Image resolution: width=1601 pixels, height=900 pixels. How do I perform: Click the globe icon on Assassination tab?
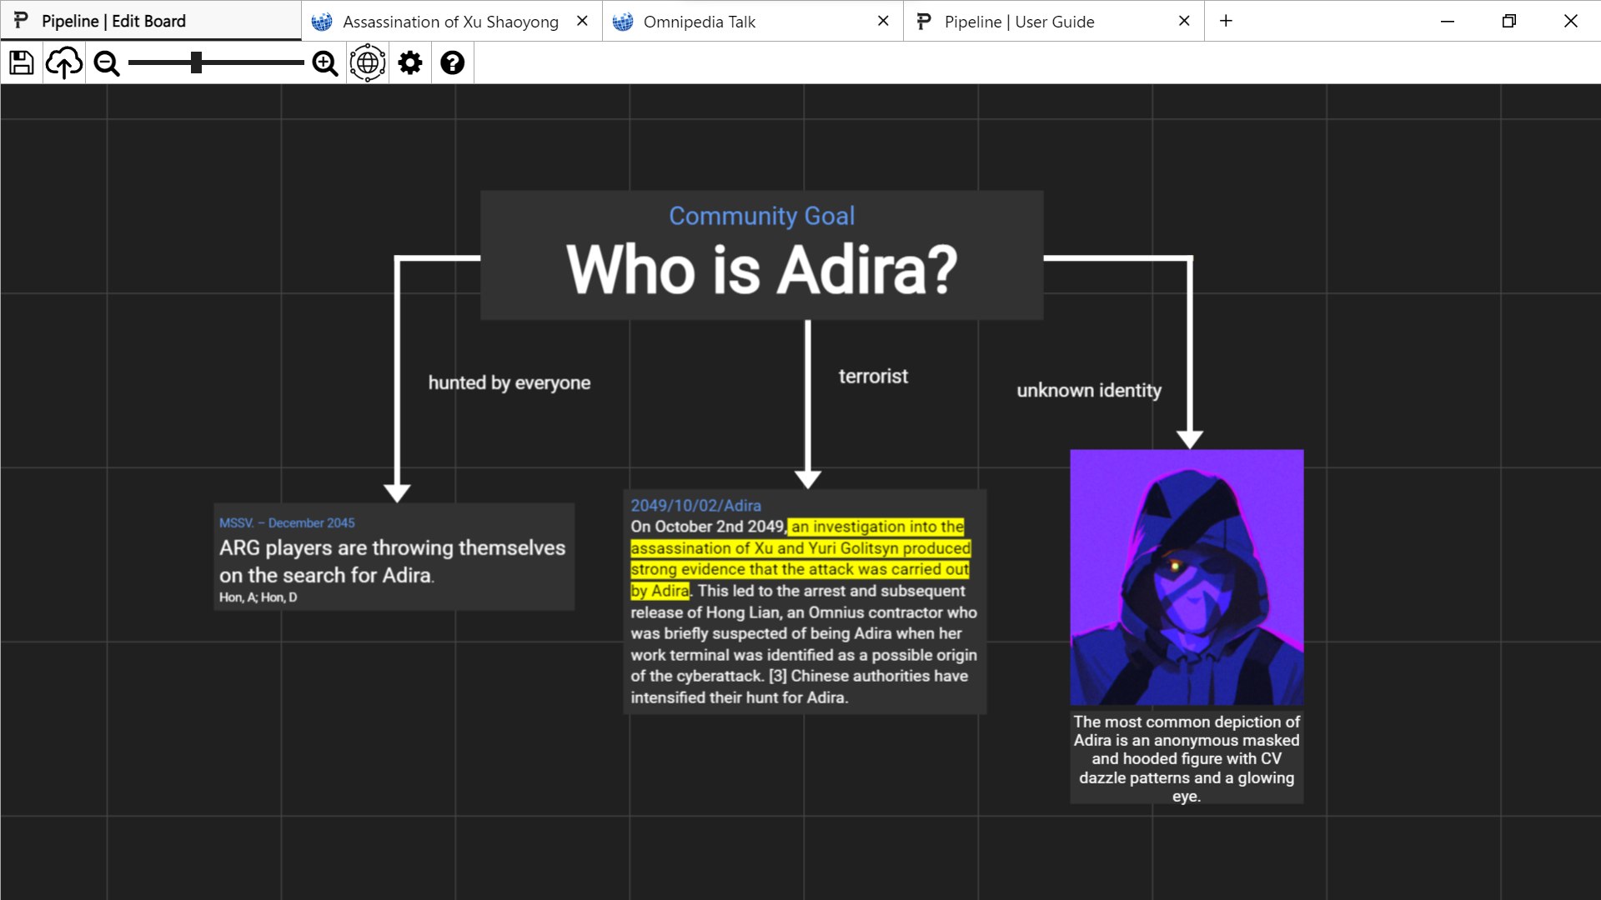[x=322, y=22]
